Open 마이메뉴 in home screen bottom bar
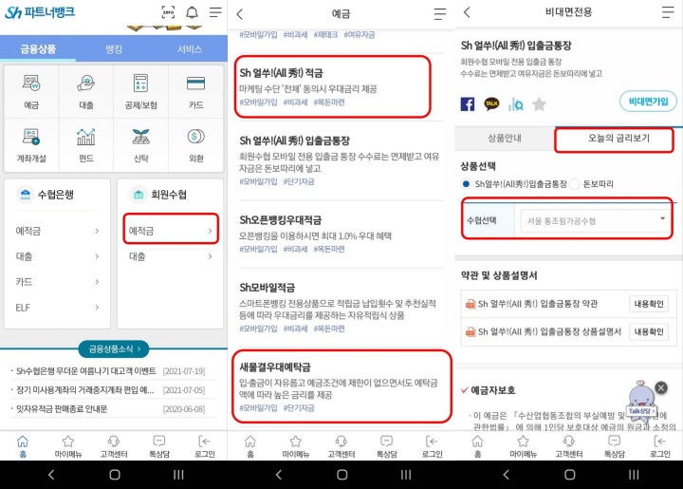 68,446
